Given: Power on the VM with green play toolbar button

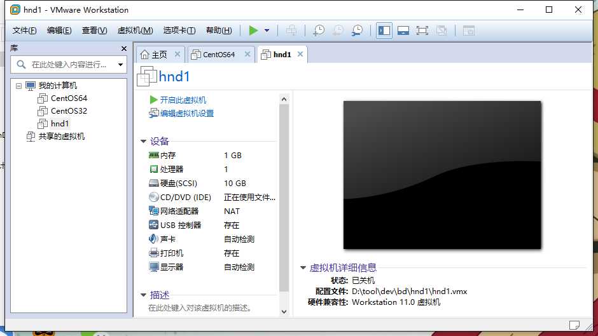Looking at the screenshot, I should [x=253, y=30].
